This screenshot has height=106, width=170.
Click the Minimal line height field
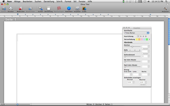(130, 82)
